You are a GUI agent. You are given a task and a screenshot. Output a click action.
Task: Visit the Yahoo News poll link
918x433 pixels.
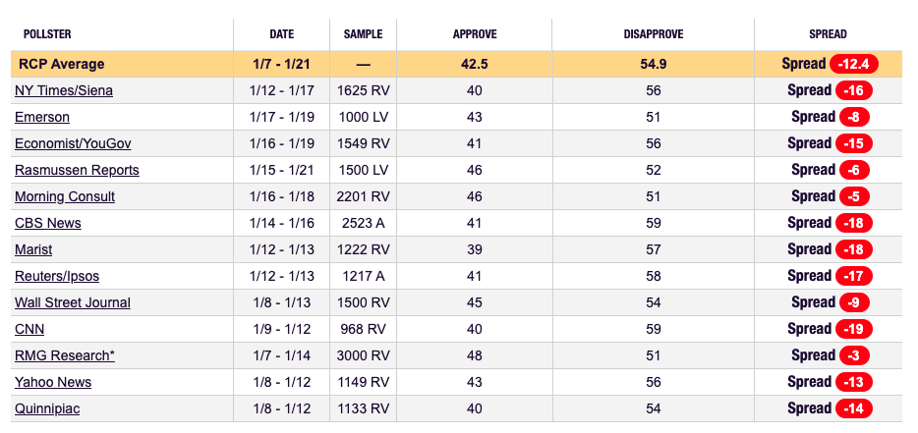[51, 382]
